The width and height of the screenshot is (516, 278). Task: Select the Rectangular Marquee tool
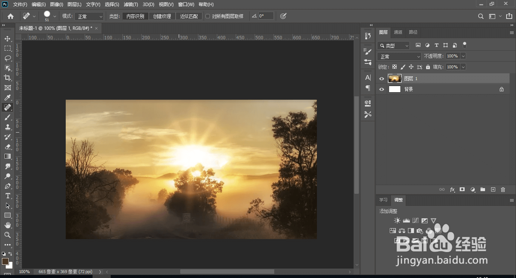click(8, 48)
